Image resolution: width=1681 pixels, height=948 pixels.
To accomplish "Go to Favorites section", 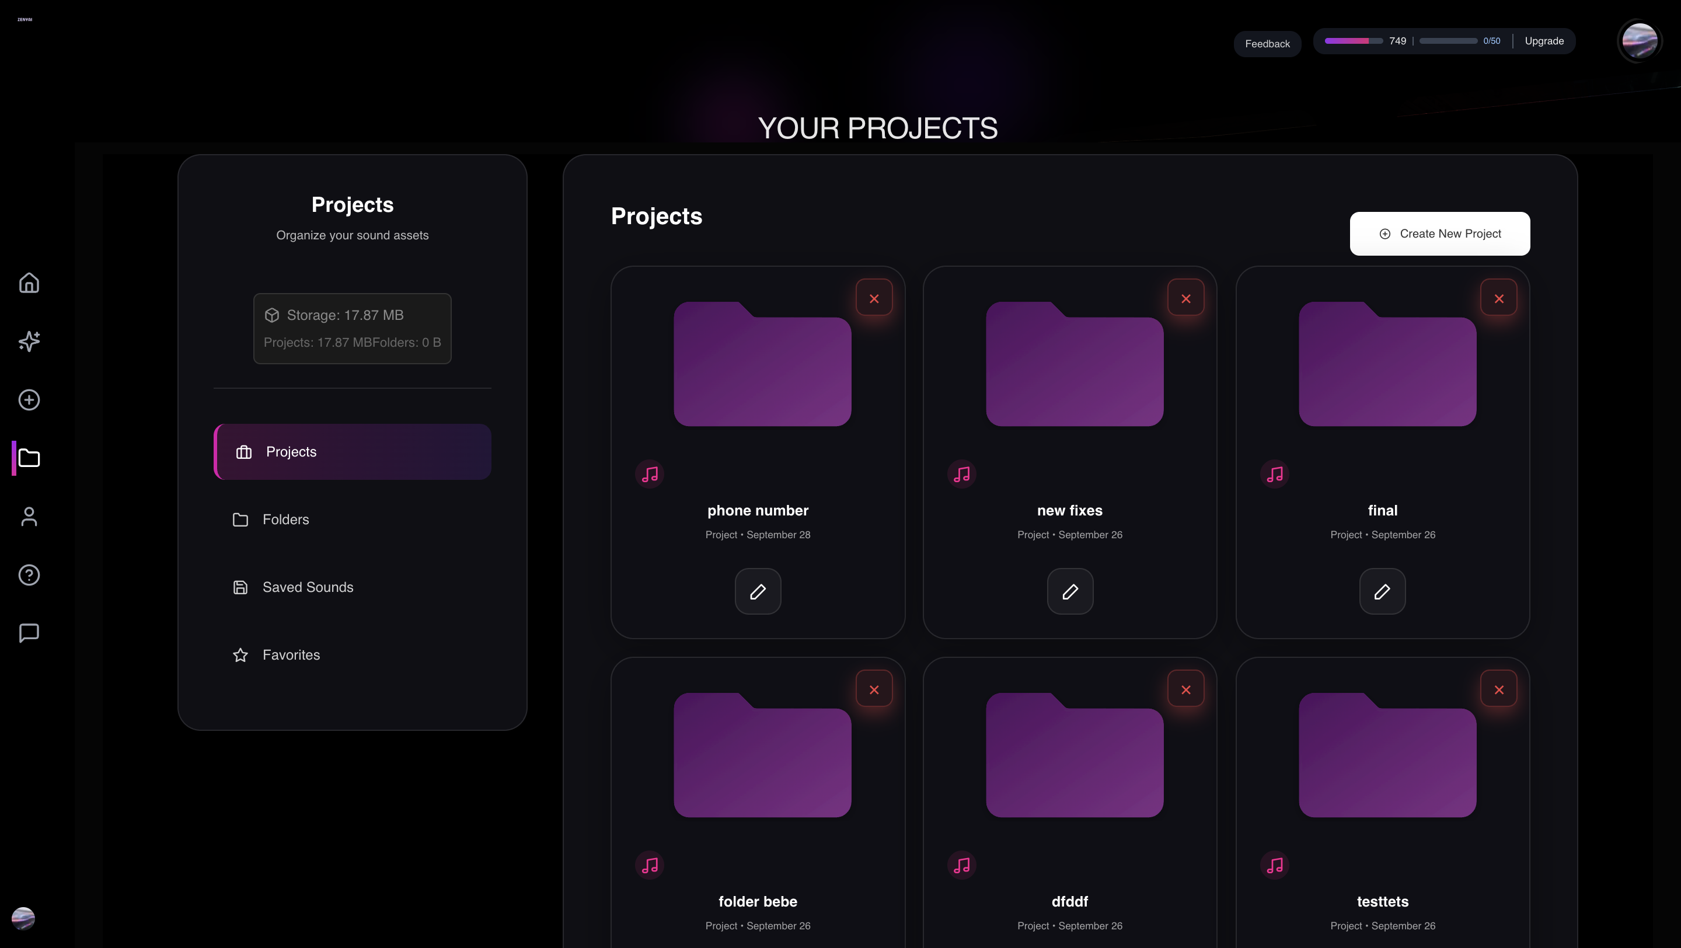I will 291,655.
